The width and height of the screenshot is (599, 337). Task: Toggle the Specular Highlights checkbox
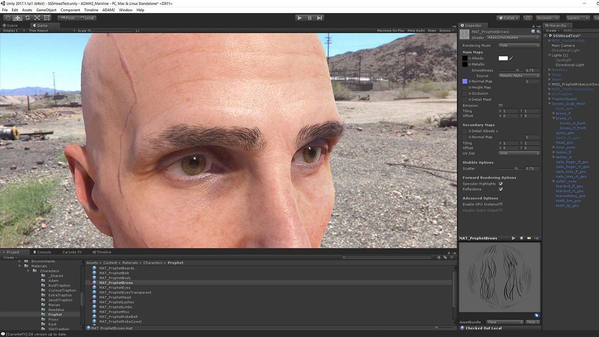click(501, 184)
